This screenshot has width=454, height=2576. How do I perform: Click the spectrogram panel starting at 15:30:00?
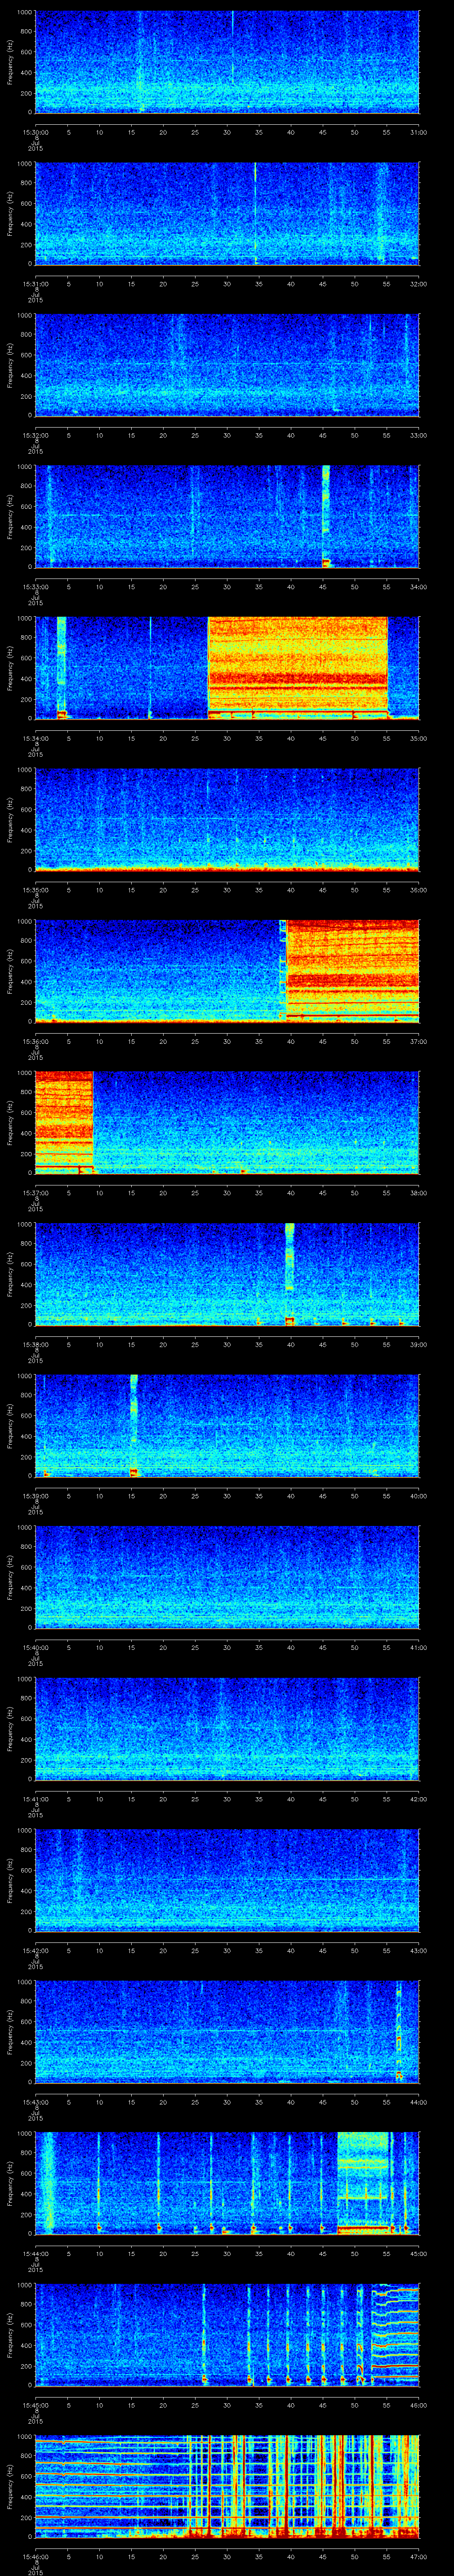pos(227,62)
